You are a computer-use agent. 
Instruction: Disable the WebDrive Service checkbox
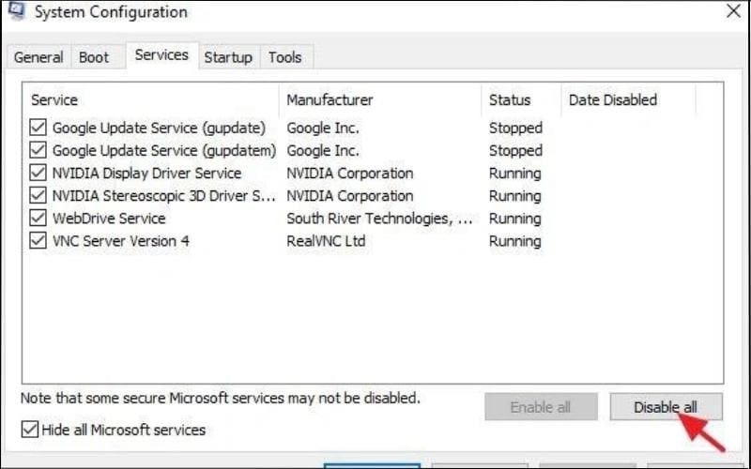[x=38, y=219]
